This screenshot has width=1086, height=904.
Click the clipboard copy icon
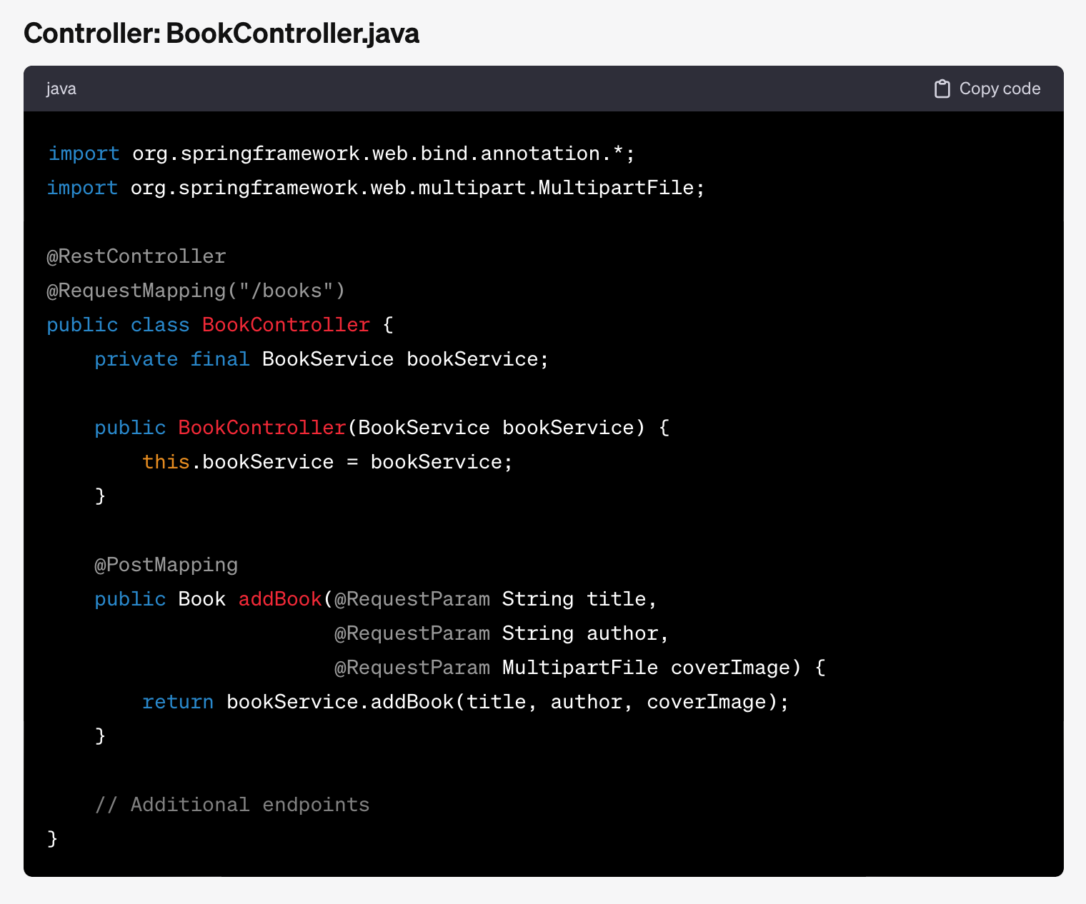point(942,89)
